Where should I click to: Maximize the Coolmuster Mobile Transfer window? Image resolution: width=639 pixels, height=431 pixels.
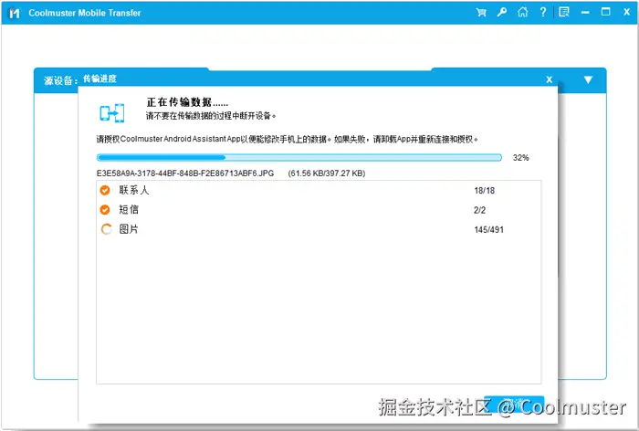click(606, 12)
